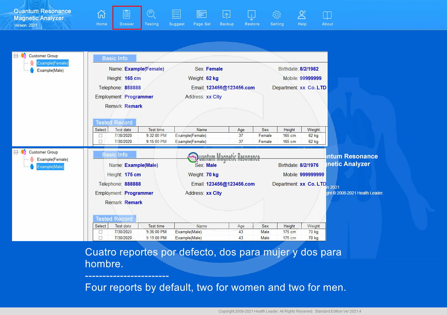Open the Setting gear

277,18
